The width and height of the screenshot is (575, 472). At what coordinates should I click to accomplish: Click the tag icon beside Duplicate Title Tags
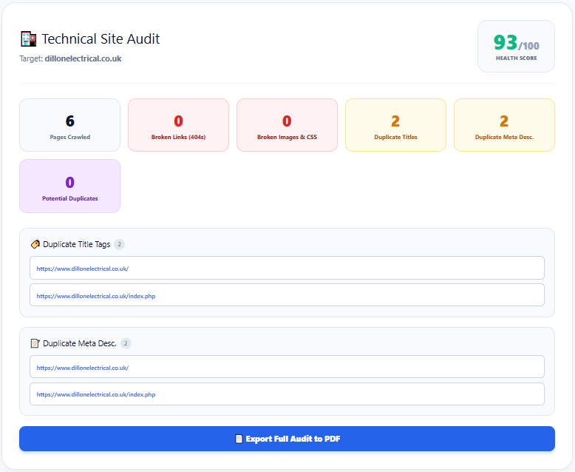35,244
